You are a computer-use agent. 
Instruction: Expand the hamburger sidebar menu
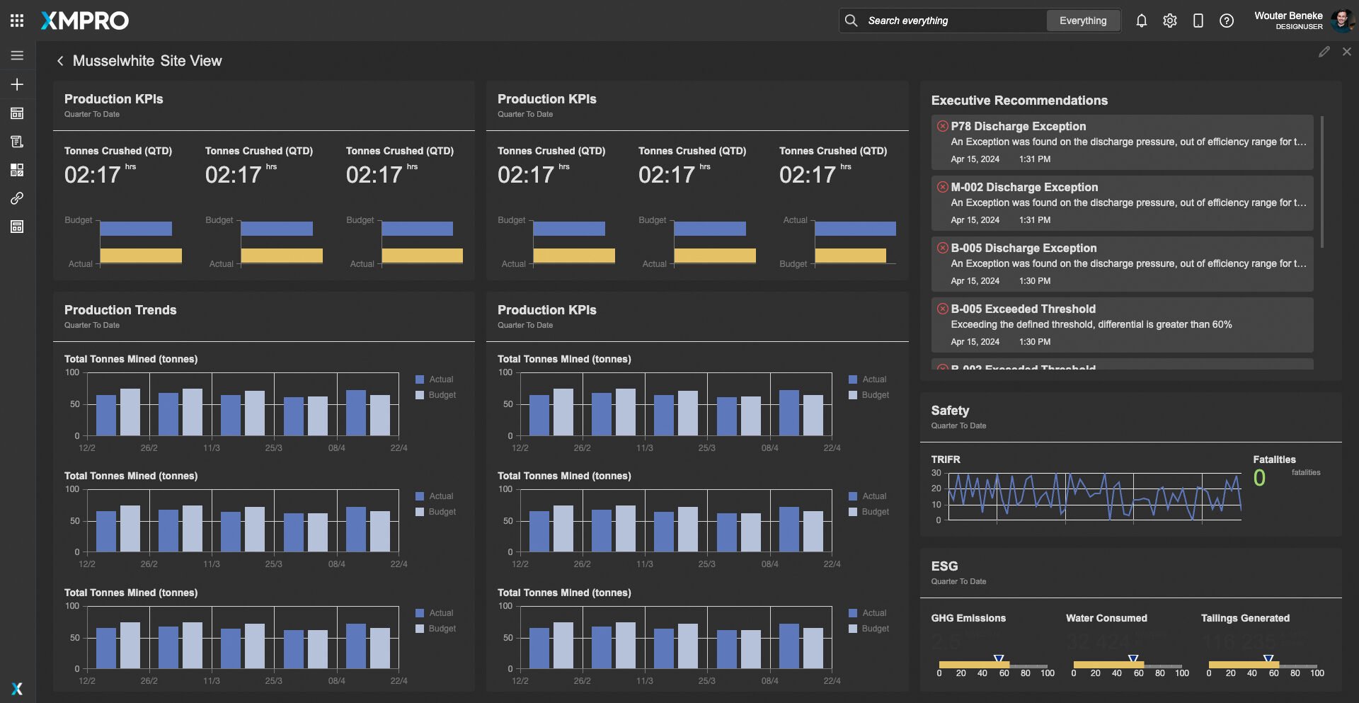(x=17, y=55)
